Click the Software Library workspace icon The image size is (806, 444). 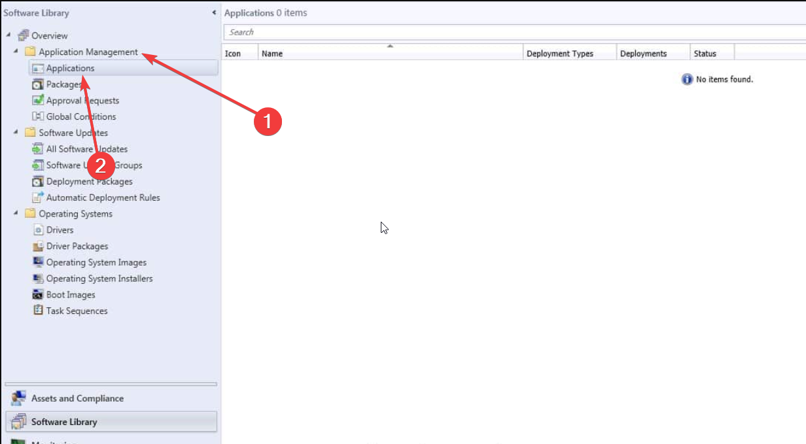coord(18,422)
